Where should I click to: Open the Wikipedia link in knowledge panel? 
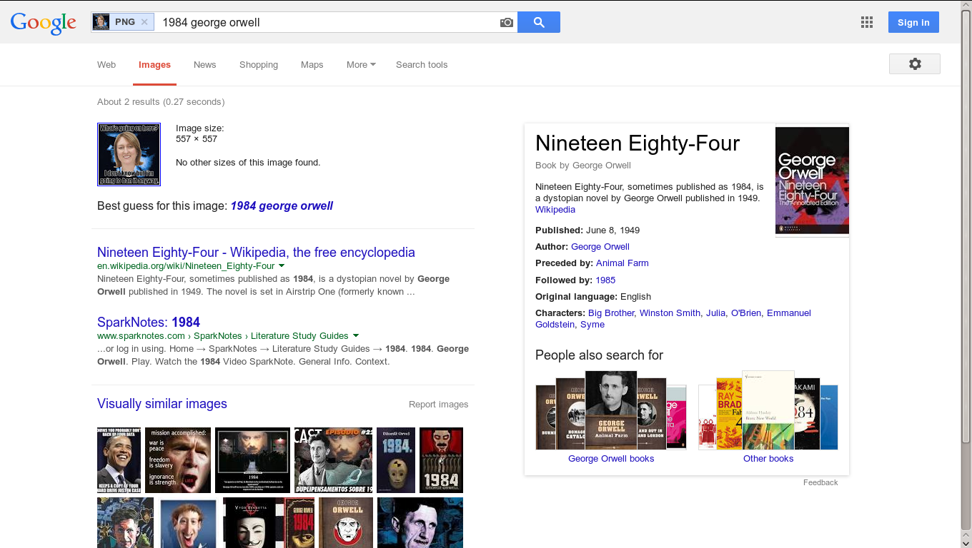(x=555, y=209)
